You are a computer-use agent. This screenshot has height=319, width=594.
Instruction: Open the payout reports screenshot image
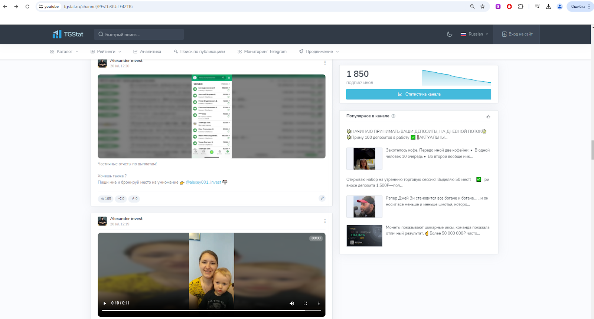pyautogui.click(x=212, y=116)
